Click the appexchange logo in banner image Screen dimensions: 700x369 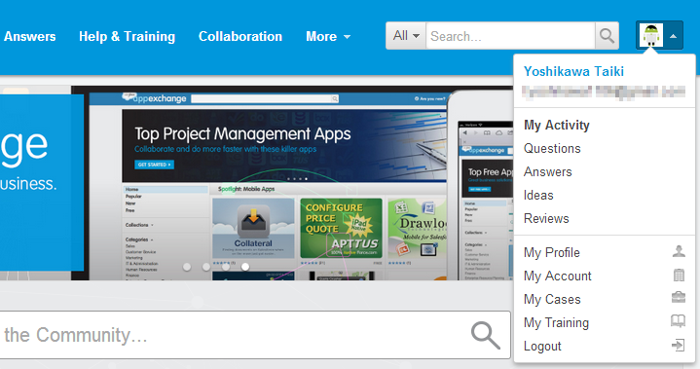click(155, 97)
